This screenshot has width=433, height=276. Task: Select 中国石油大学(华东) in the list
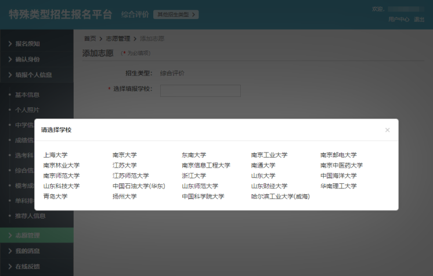(139, 186)
